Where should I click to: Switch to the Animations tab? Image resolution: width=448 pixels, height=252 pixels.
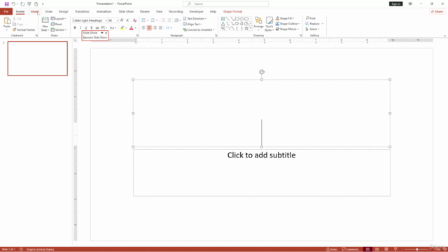[104, 11]
